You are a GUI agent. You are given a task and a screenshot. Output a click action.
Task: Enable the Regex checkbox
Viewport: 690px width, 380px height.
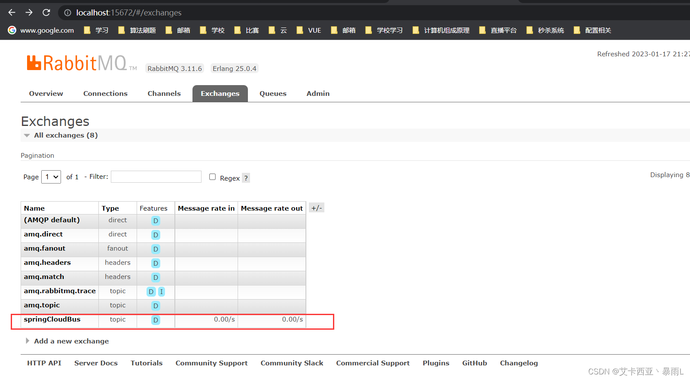coord(212,177)
